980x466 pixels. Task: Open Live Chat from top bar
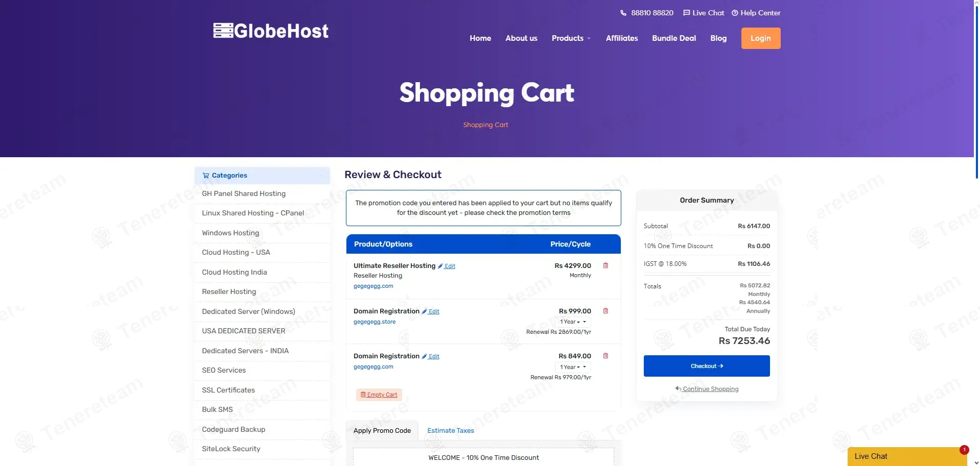[704, 13]
